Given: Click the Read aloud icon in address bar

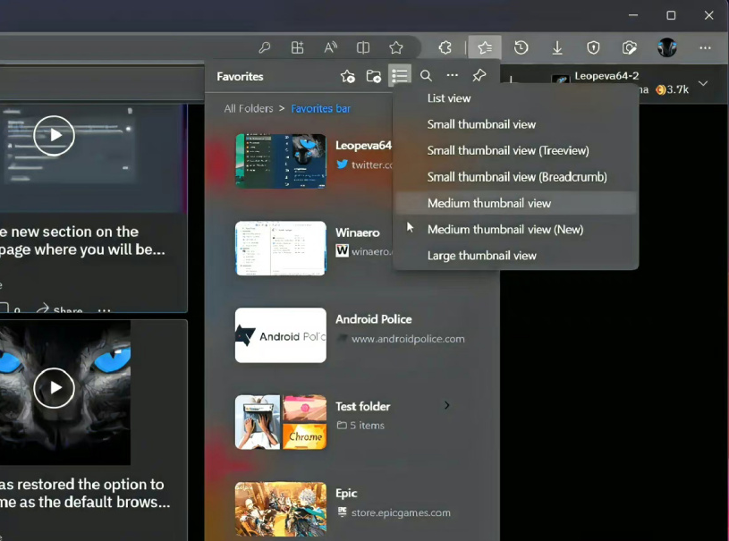Looking at the screenshot, I should pos(330,47).
